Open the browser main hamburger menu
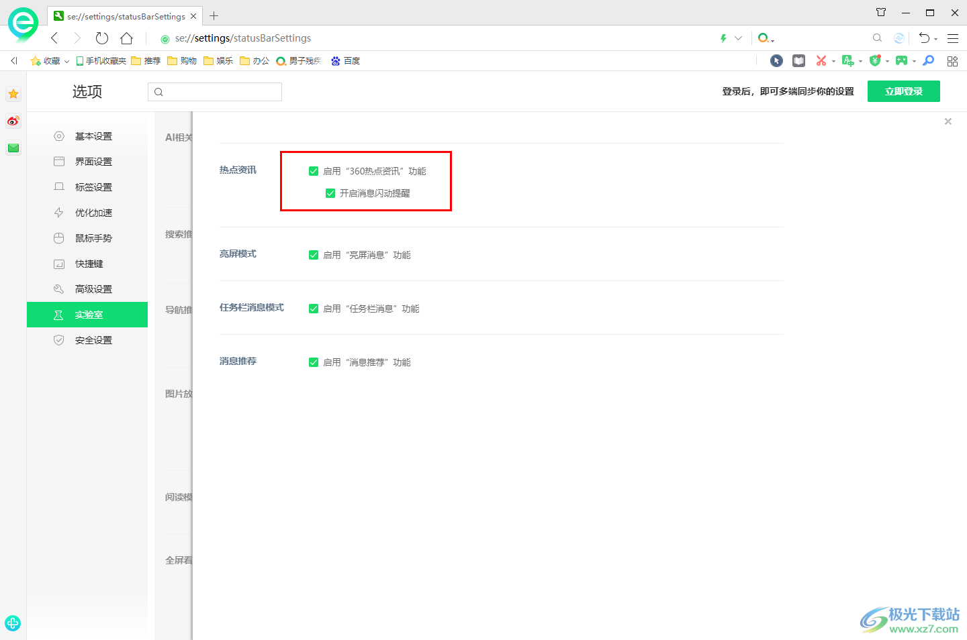The image size is (967, 640). coord(953,38)
